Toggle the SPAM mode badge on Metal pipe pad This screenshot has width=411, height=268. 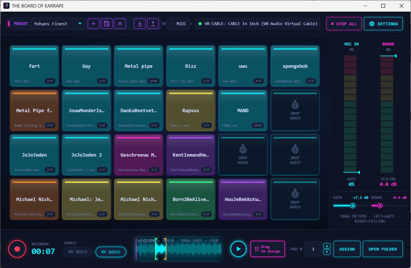[153, 81]
